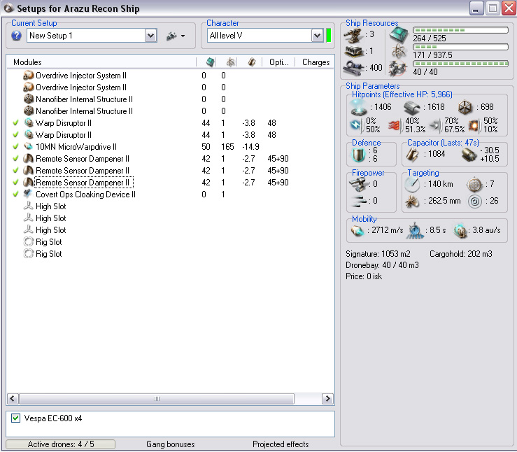517x452 pixels.
Task: Click the thermal resistance icon
Action: coord(395,125)
